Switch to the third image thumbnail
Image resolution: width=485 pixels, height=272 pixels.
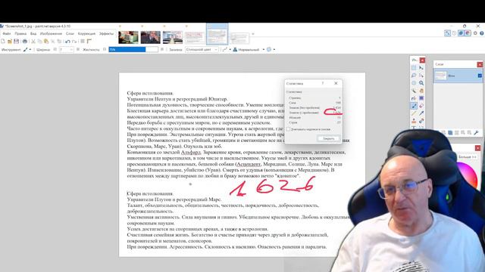tap(173, 37)
